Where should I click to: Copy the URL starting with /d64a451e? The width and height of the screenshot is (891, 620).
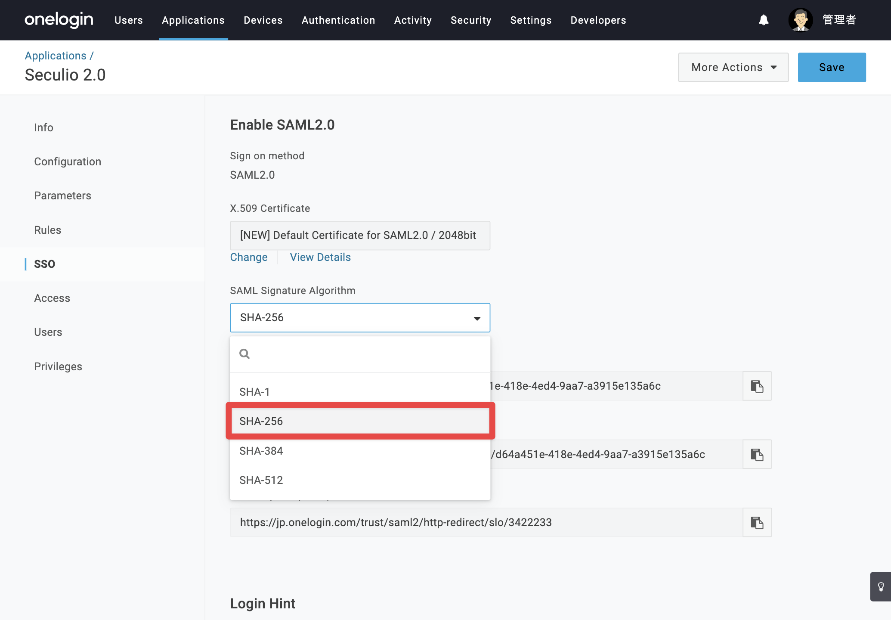757,454
